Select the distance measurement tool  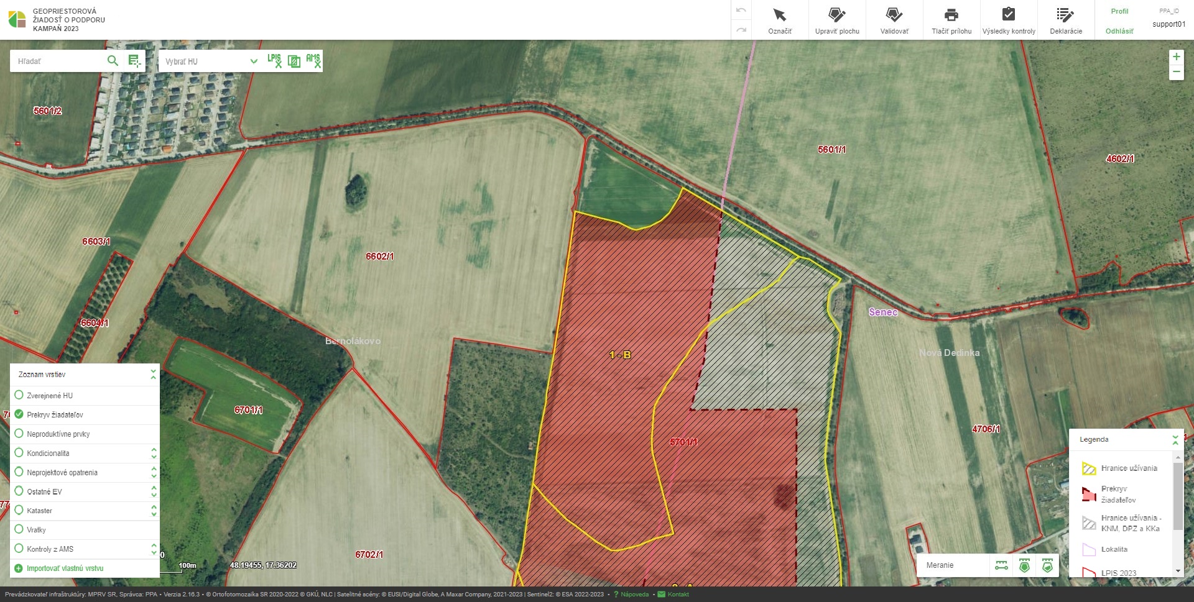pyautogui.click(x=1001, y=565)
